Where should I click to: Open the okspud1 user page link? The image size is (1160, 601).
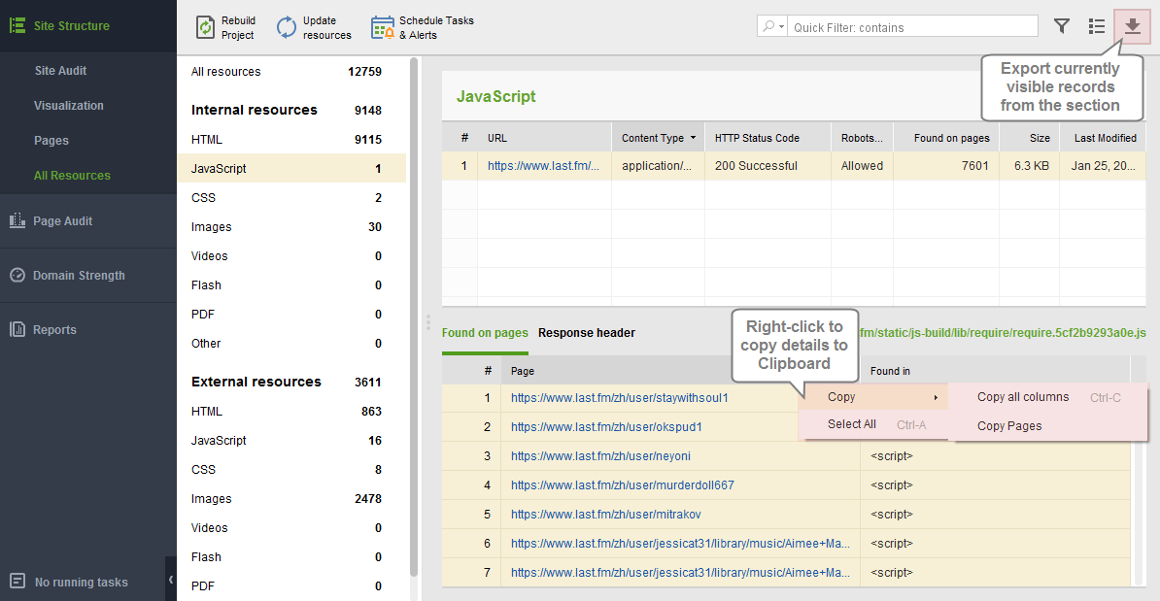point(606,426)
